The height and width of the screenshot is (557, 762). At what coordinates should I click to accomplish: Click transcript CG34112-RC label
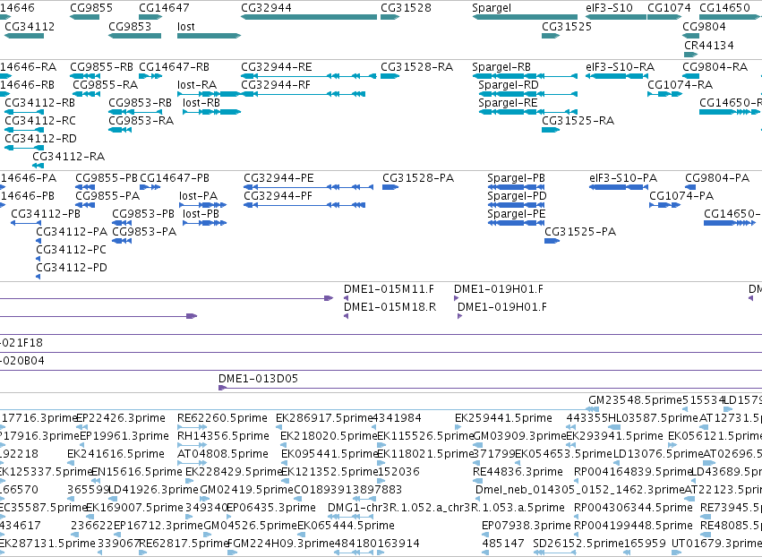[40, 121]
